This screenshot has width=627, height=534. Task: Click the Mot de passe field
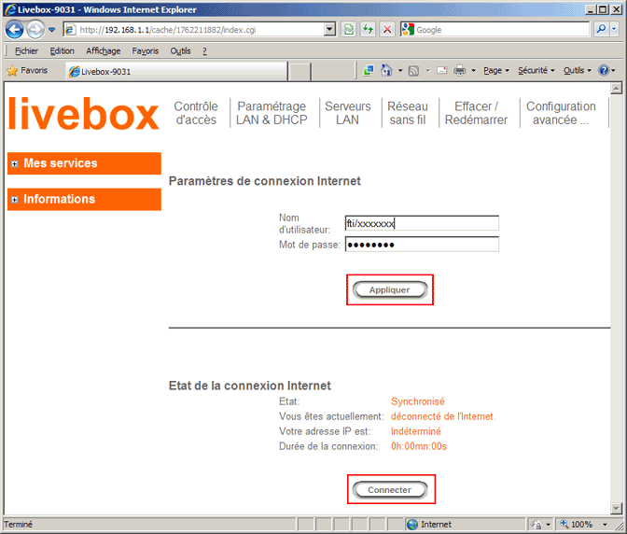(x=422, y=245)
